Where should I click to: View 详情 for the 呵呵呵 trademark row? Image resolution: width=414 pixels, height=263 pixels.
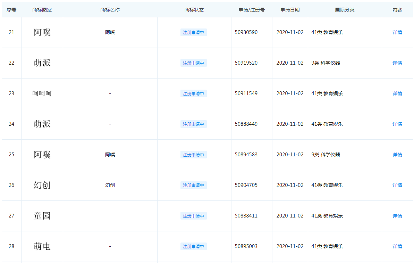coord(397,93)
